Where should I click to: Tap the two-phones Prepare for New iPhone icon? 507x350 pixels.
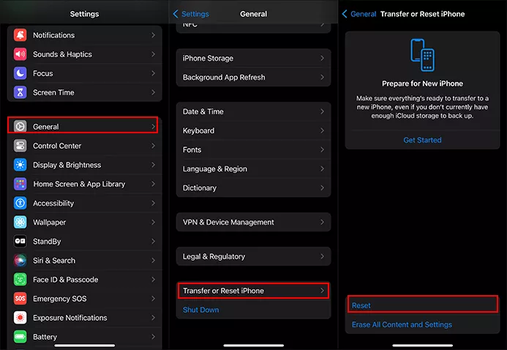422,55
